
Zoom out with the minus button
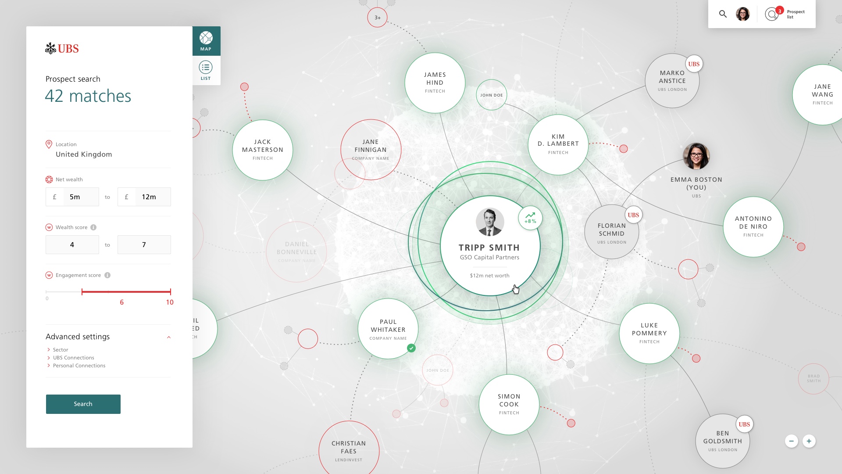tap(791, 441)
